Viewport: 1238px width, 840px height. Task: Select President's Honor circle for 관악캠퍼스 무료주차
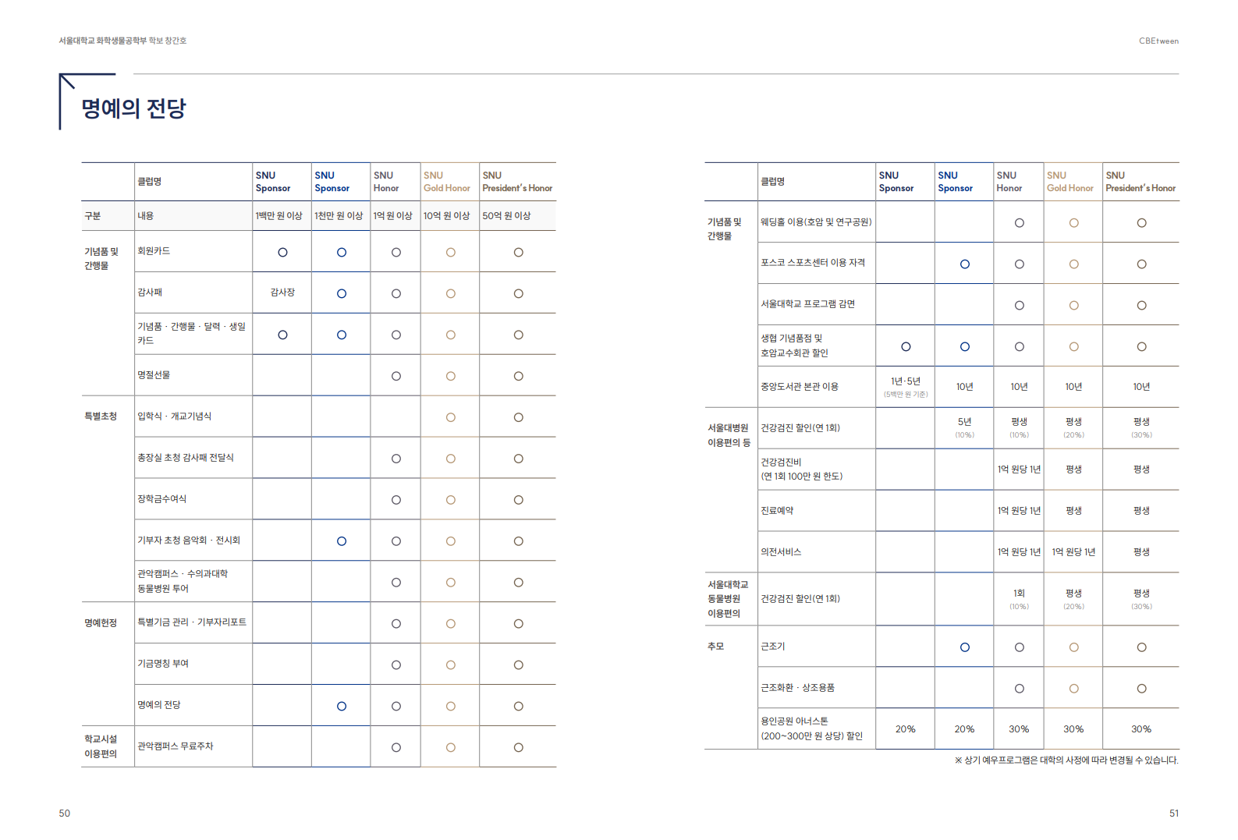coord(518,748)
